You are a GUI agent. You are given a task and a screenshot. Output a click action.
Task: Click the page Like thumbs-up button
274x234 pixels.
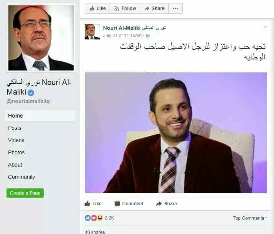tap(97, 8)
